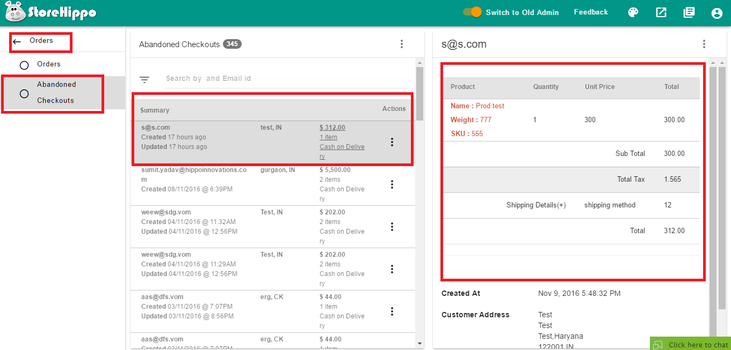731x350 pixels.
Task: Click the SKU : 555 line
Action: point(467,134)
